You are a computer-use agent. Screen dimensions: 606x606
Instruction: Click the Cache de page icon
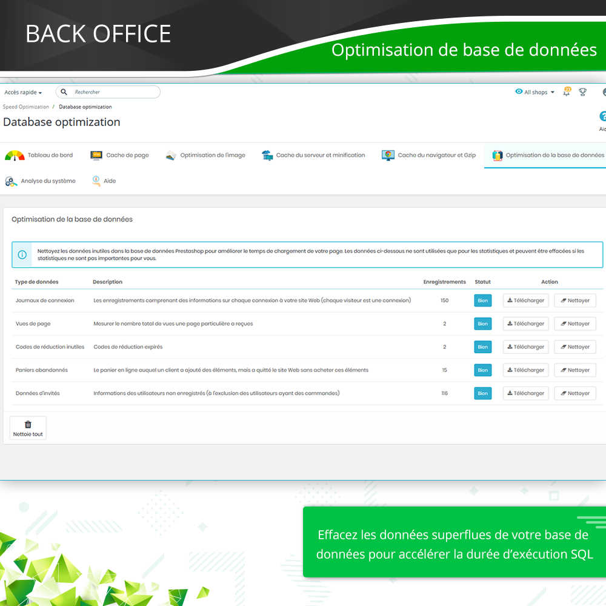tap(96, 155)
